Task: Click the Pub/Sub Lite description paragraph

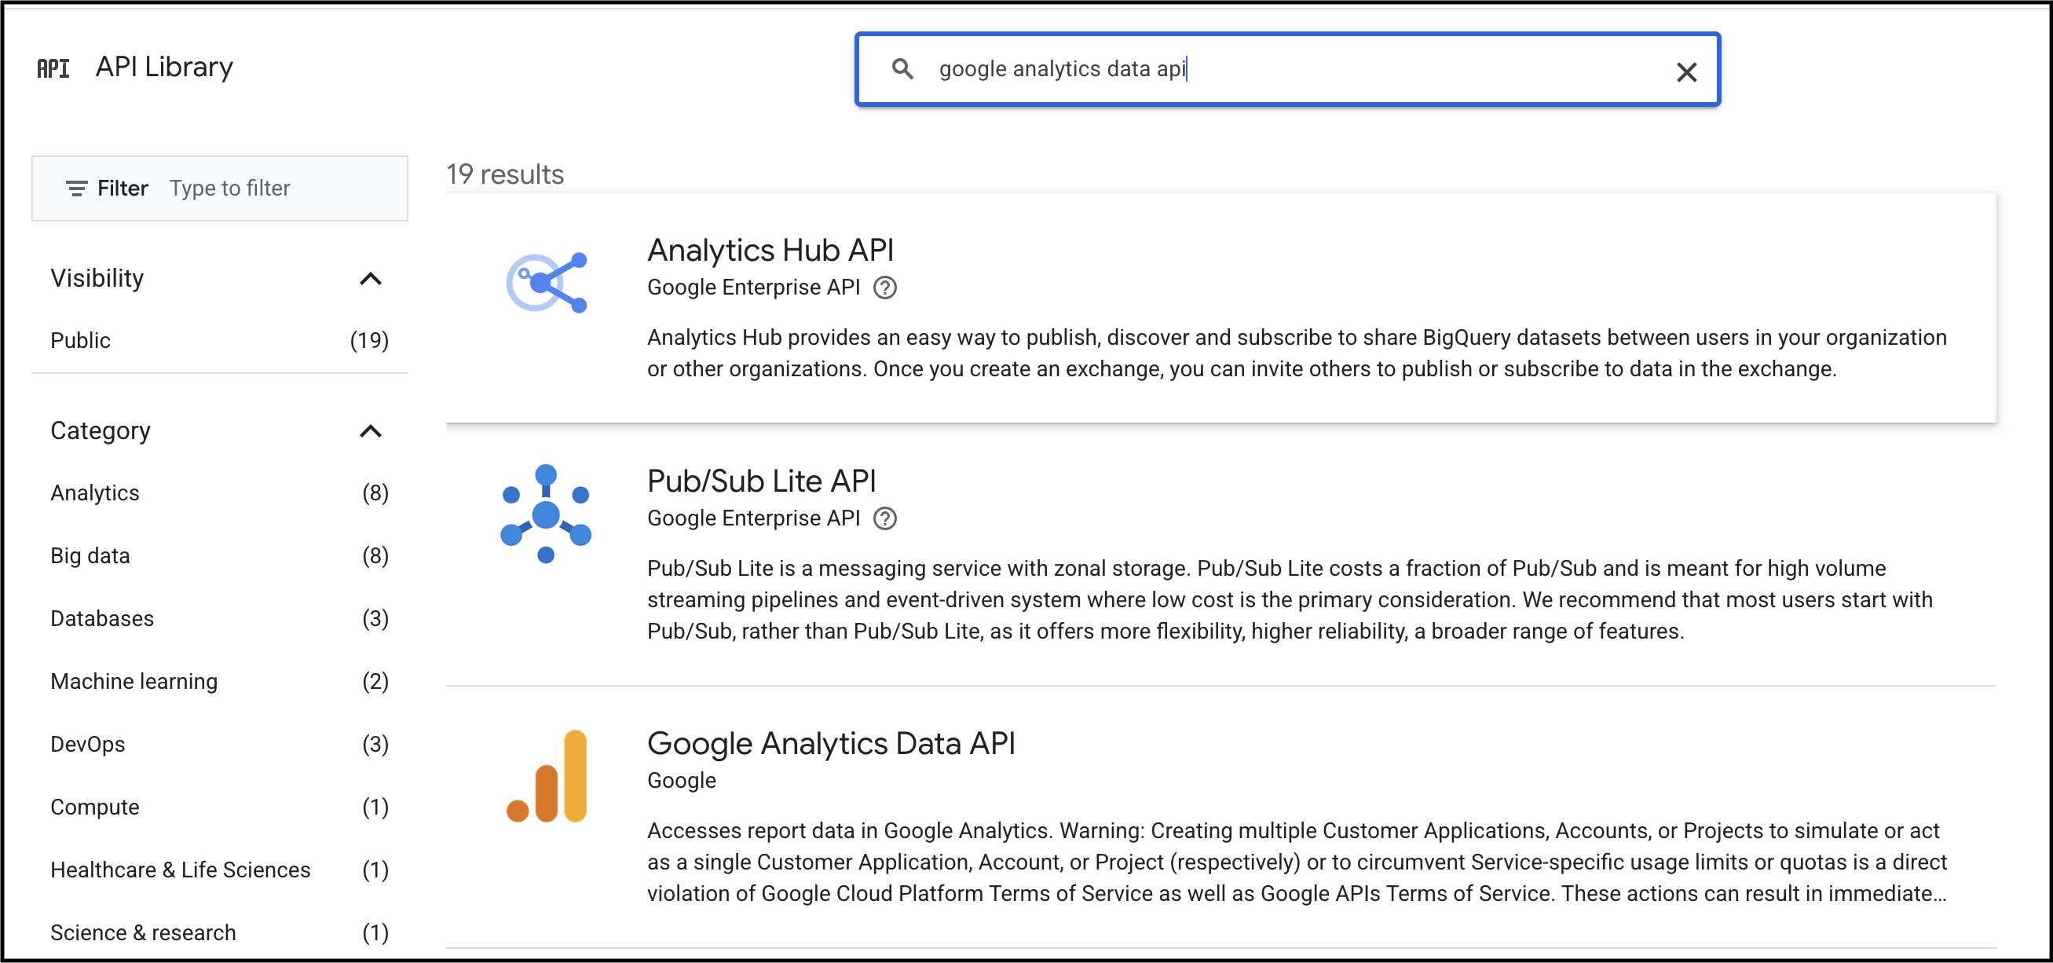Action: [x=1290, y=600]
